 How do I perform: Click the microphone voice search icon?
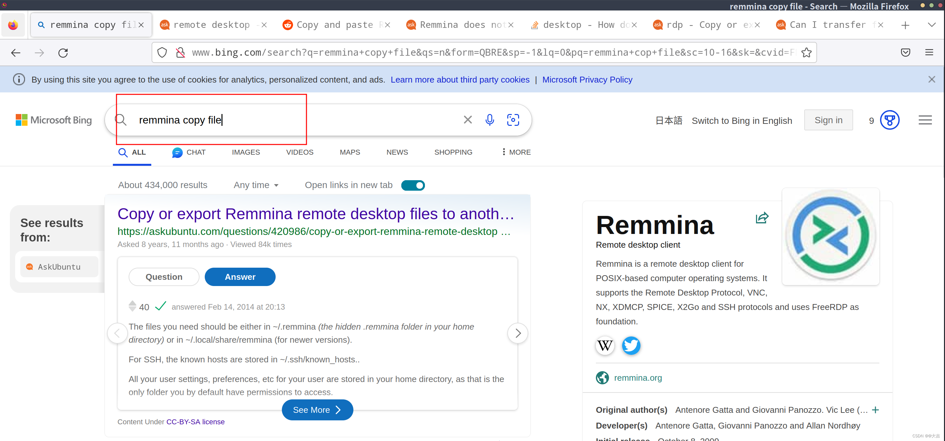[489, 120]
